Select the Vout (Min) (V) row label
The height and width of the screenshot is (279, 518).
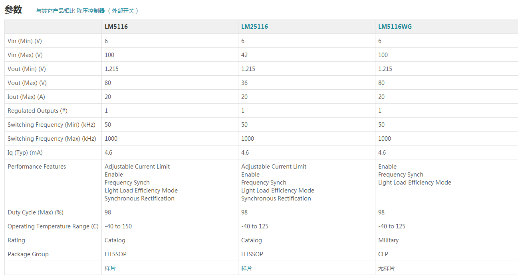tap(27, 69)
